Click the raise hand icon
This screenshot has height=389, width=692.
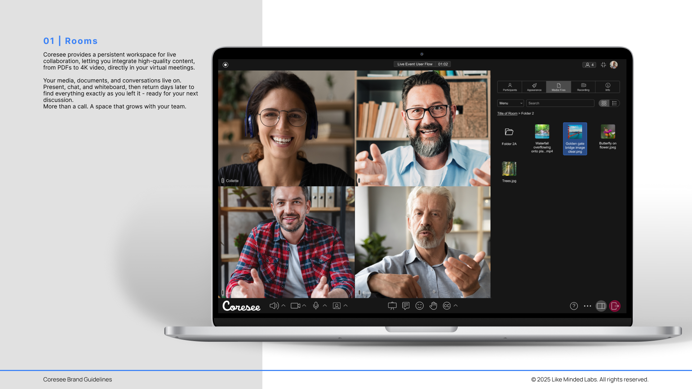tap(433, 306)
